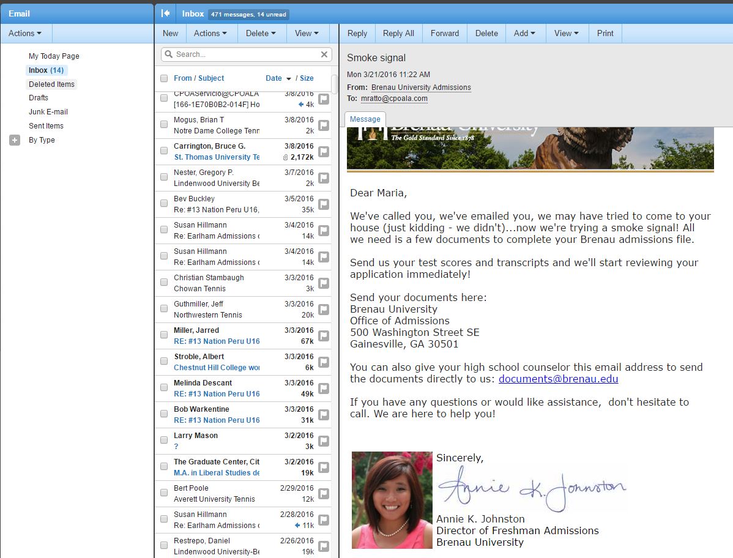Switch to the Message tab
733x558 pixels.
coord(365,119)
